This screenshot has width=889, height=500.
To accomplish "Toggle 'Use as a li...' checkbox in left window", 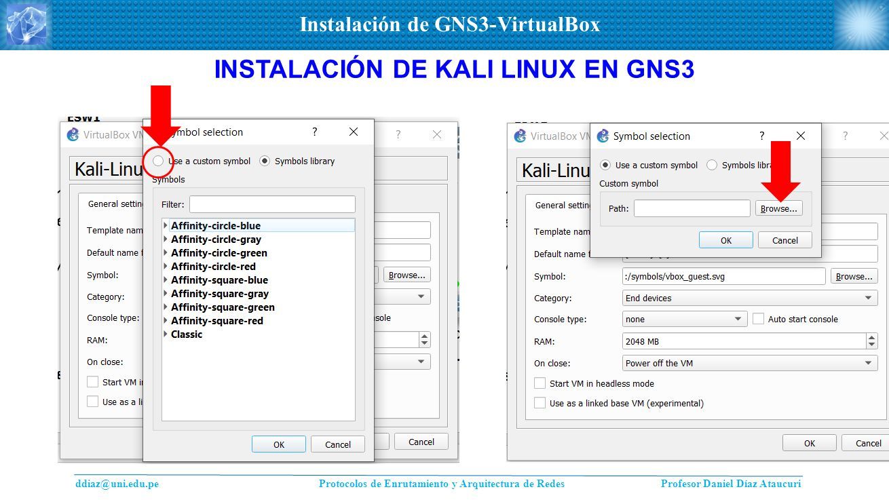I will coord(93,402).
